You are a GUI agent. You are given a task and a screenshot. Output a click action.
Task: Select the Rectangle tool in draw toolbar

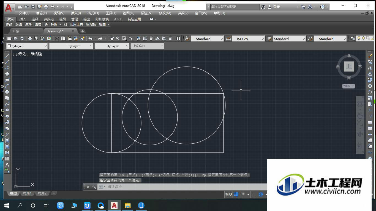[7, 80]
